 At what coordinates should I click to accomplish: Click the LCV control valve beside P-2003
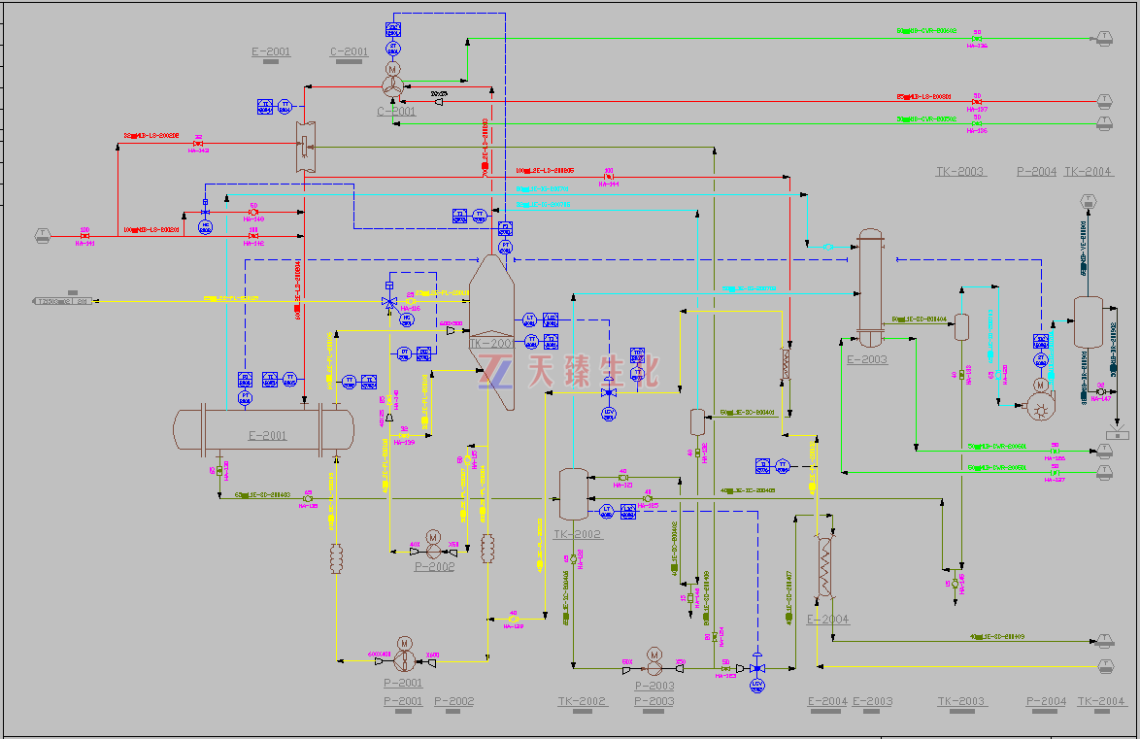pos(757,668)
